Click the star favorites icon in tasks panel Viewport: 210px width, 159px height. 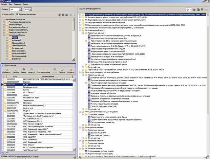point(188,10)
